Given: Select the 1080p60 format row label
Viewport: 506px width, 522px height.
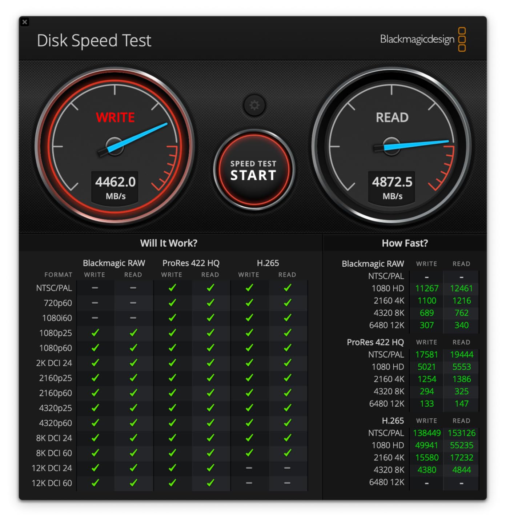Looking at the screenshot, I should [x=56, y=348].
